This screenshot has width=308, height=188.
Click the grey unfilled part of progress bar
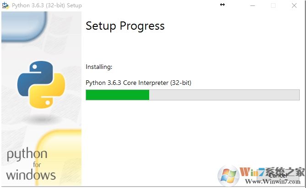point(224,95)
